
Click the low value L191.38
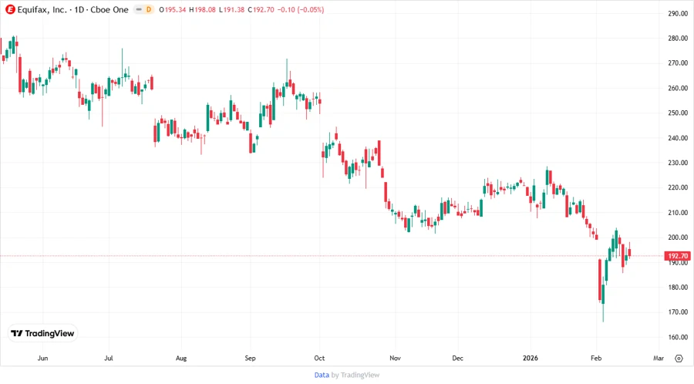(x=232, y=9)
